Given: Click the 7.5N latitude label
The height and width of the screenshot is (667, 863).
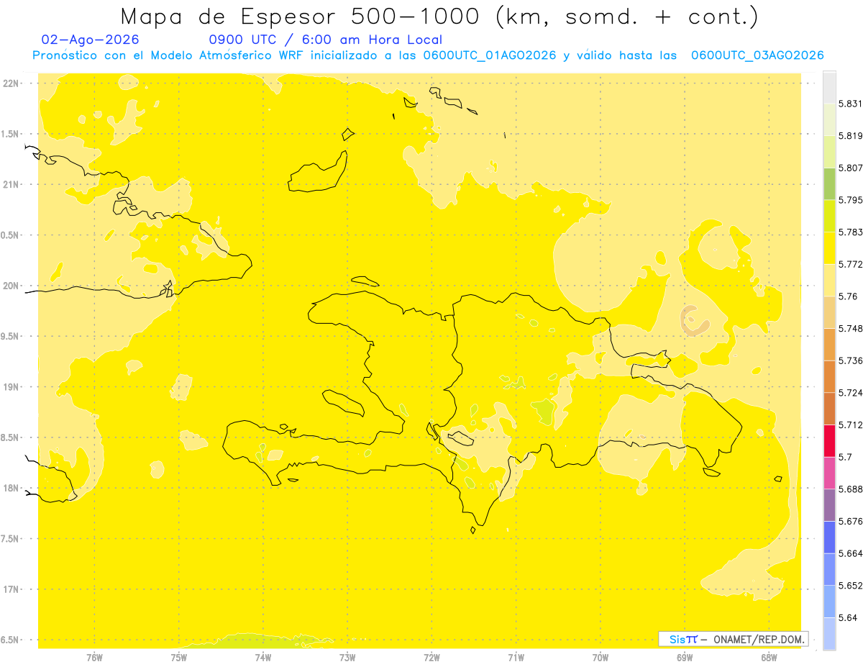Looking at the screenshot, I should point(9,539).
